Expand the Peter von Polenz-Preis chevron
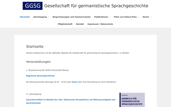This screenshot has width=171, height=107. tap(139, 17)
